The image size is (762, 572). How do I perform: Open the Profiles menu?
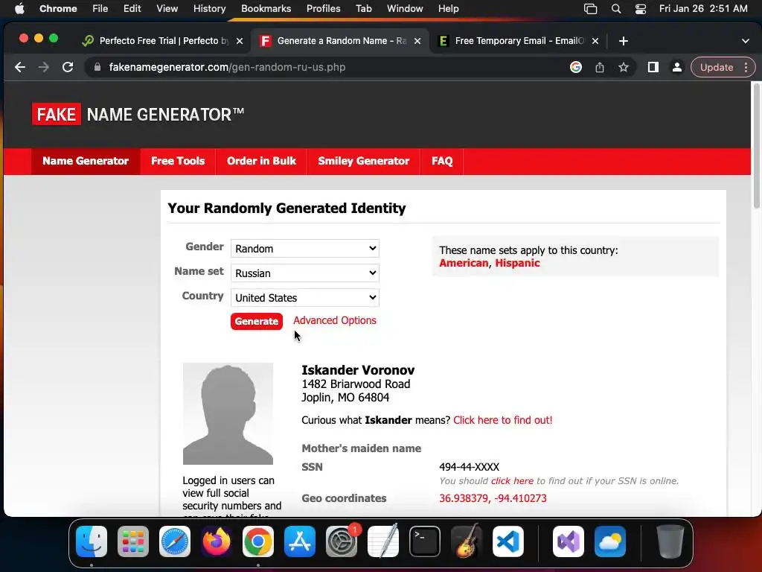coord(323,9)
